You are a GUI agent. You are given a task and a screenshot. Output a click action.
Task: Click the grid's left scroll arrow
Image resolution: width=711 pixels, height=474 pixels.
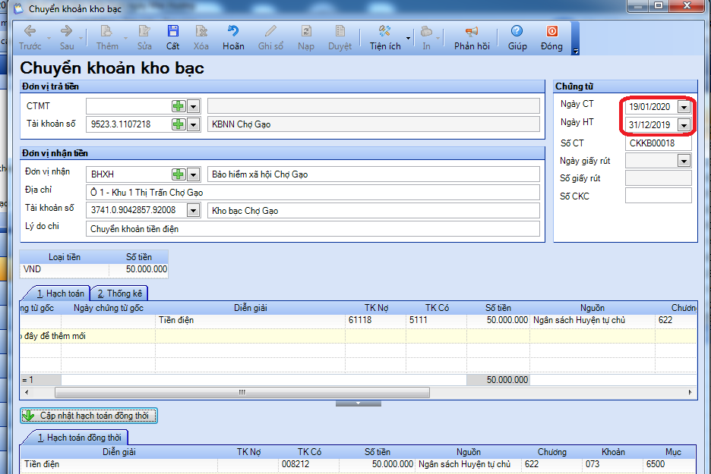(27, 392)
